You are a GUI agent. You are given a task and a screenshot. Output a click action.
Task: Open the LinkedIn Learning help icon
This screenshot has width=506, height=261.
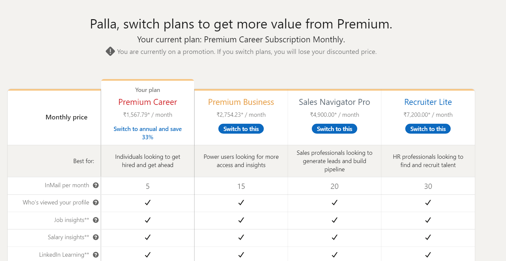tap(96, 255)
